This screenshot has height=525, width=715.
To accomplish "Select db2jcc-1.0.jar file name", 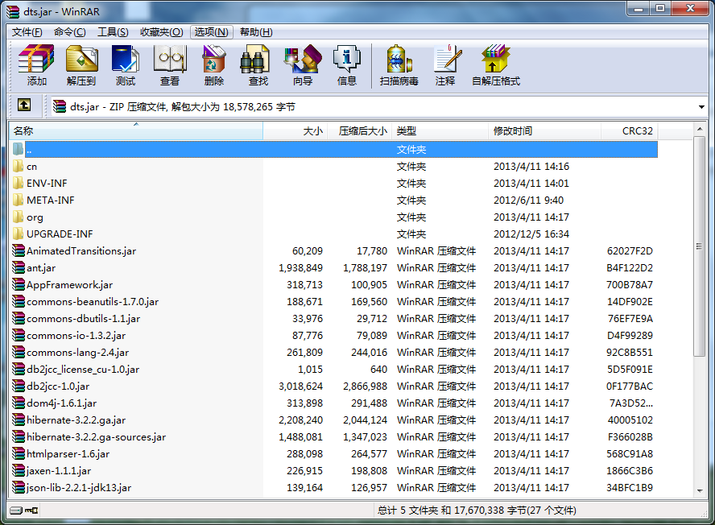I will click(58, 386).
